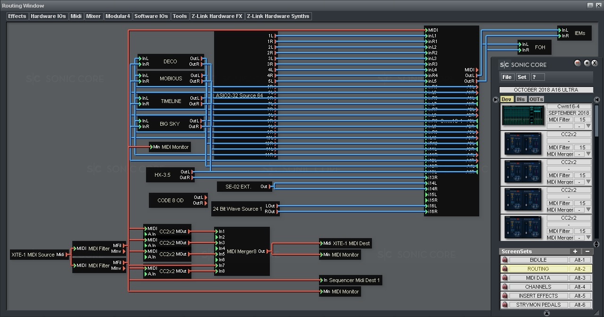Toggle the lock on INSERT EFFECTS screenset
The width and height of the screenshot is (604, 317).
pos(505,296)
